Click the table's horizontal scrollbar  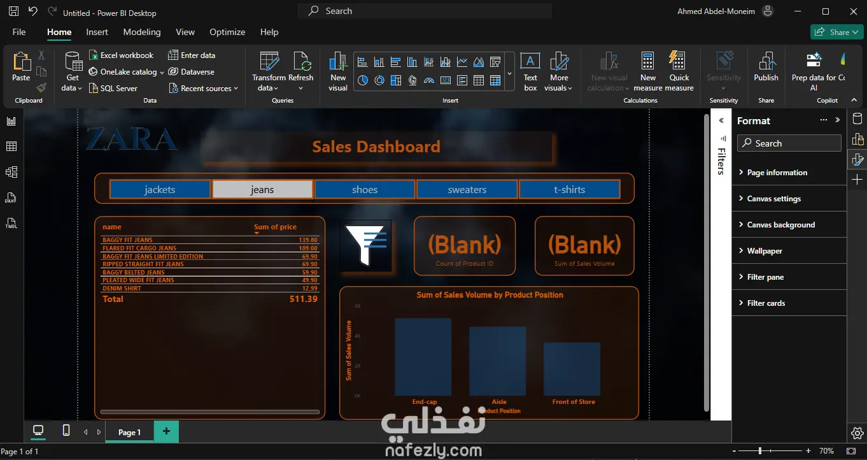point(210,412)
